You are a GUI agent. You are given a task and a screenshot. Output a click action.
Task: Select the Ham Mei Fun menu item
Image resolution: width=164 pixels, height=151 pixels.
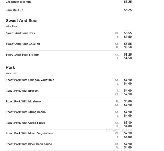coord(14,10)
